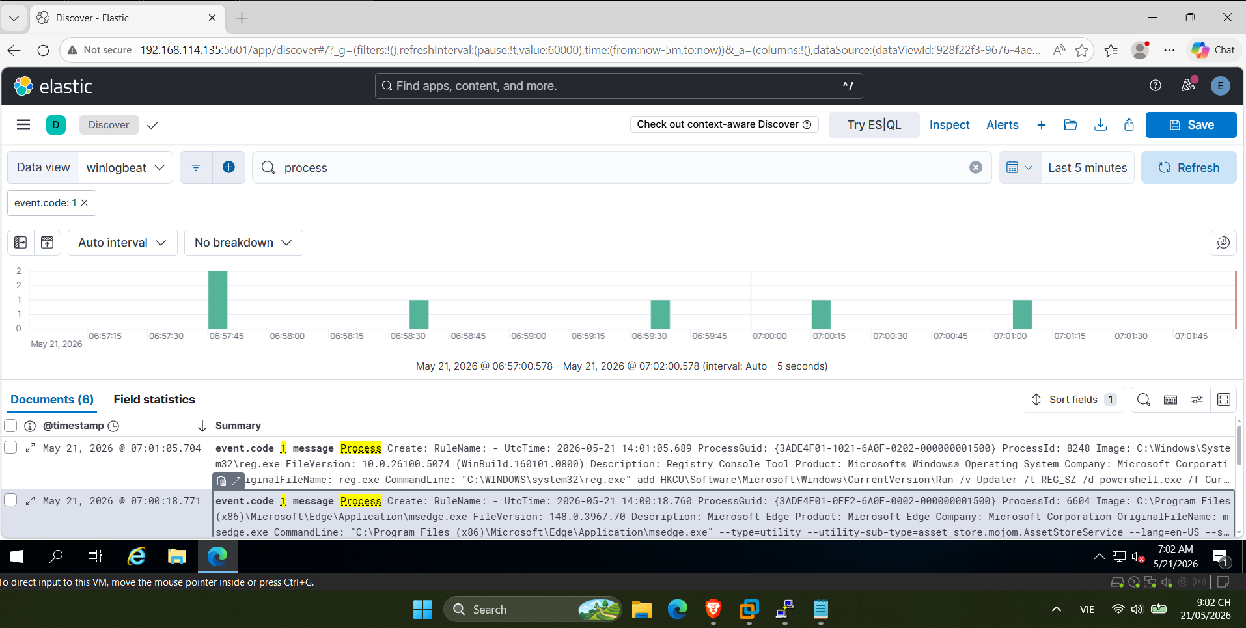Toggle @timestamp sort direction arrow

[x=202, y=426]
